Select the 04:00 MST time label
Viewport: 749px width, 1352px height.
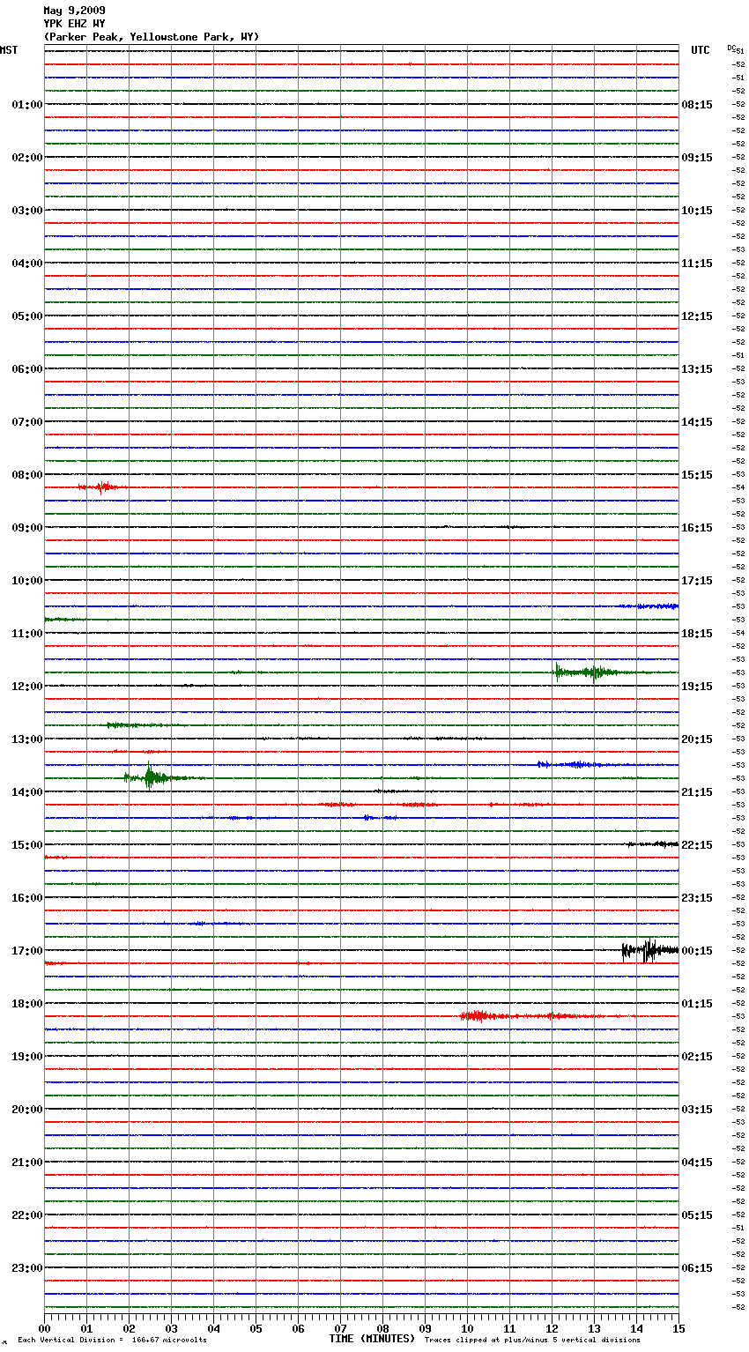[x=27, y=264]
